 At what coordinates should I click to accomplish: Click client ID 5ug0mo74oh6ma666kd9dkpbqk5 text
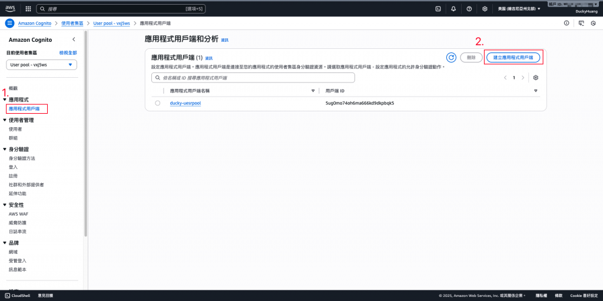tap(360, 103)
